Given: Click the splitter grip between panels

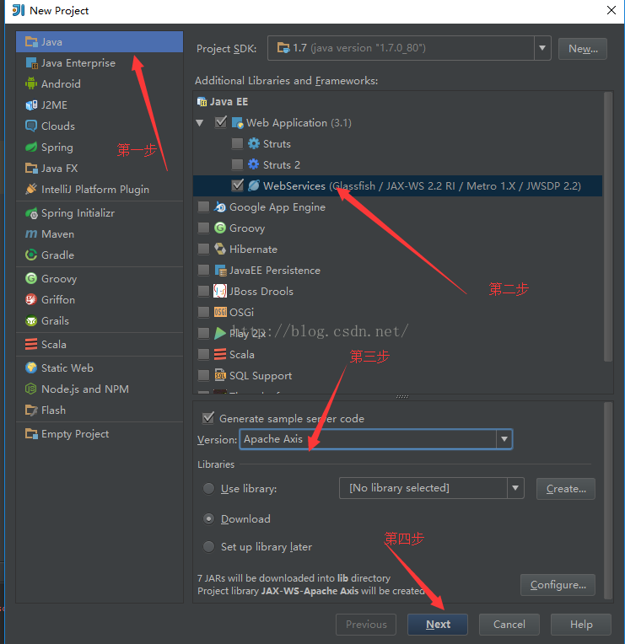Looking at the screenshot, I should 402,397.
